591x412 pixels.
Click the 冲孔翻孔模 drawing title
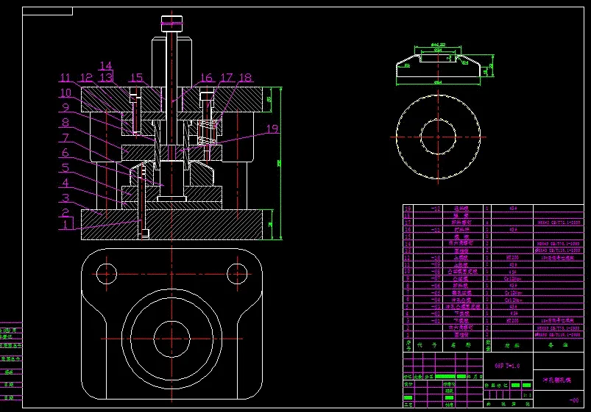coord(556,380)
